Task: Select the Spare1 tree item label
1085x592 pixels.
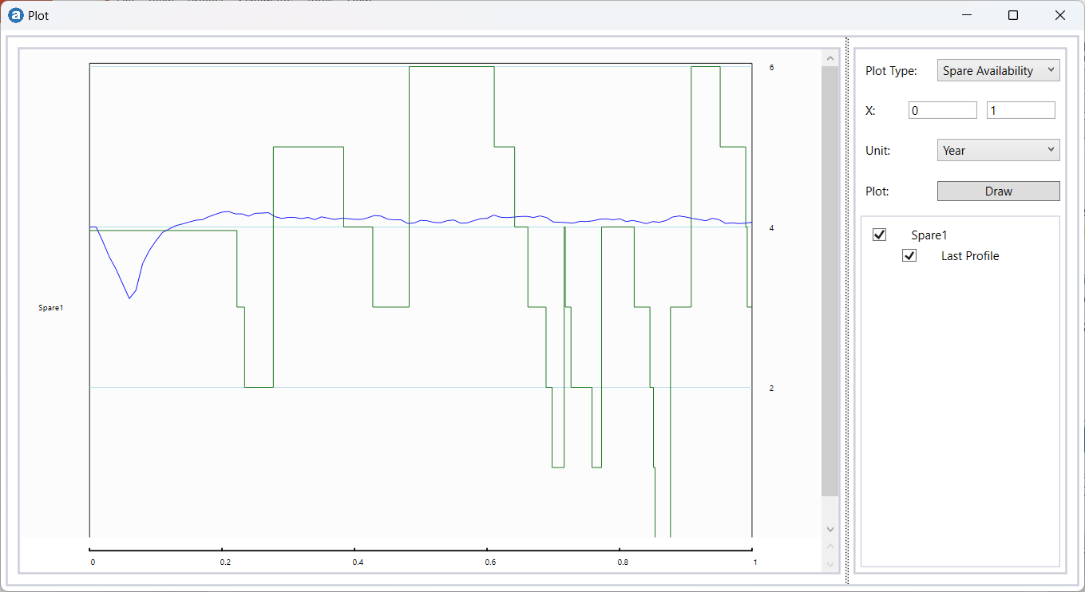Action: [929, 235]
